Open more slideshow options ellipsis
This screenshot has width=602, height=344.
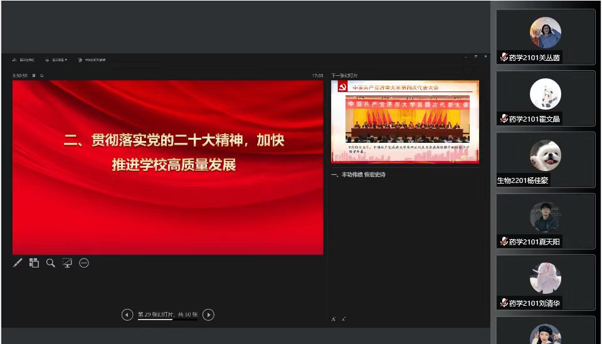coord(84,263)
